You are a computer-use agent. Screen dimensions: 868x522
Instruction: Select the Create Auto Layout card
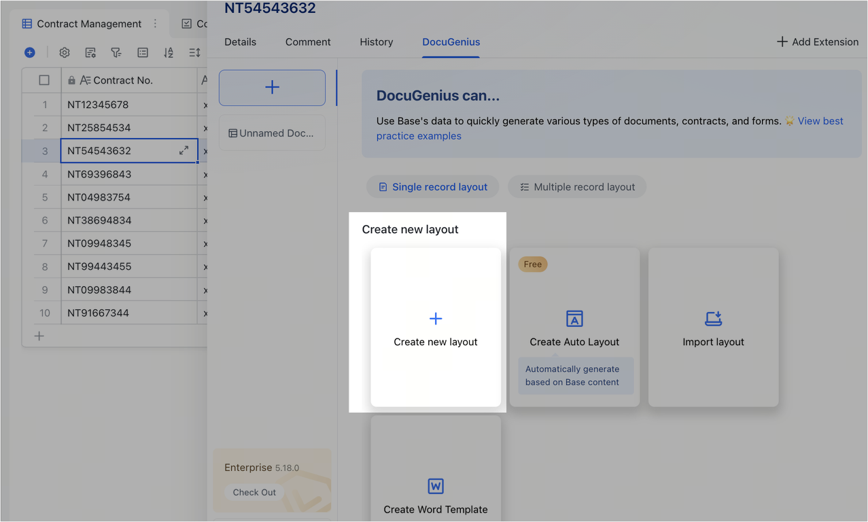pos(574,319)
